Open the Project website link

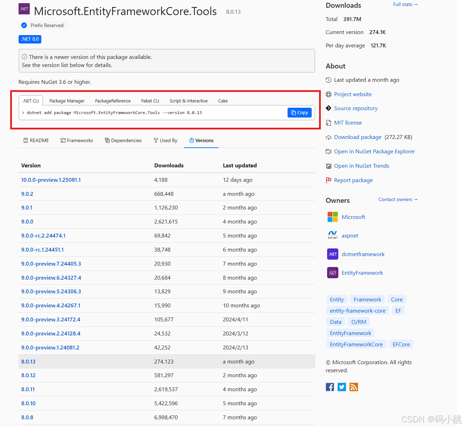tap(353, 94)
